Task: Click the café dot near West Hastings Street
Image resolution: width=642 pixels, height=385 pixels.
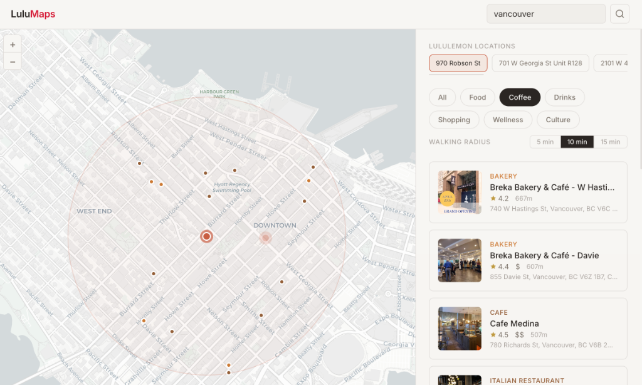Action: click(x=312, y=167)
